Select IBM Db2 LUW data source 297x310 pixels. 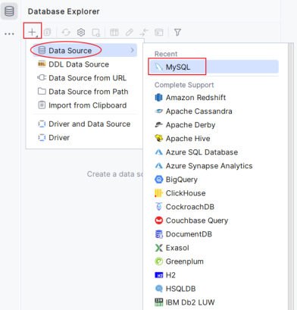pyautogui.click(x=214, y=302)
